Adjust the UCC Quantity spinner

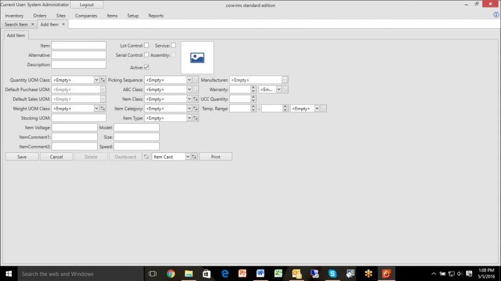pos(253,99)
